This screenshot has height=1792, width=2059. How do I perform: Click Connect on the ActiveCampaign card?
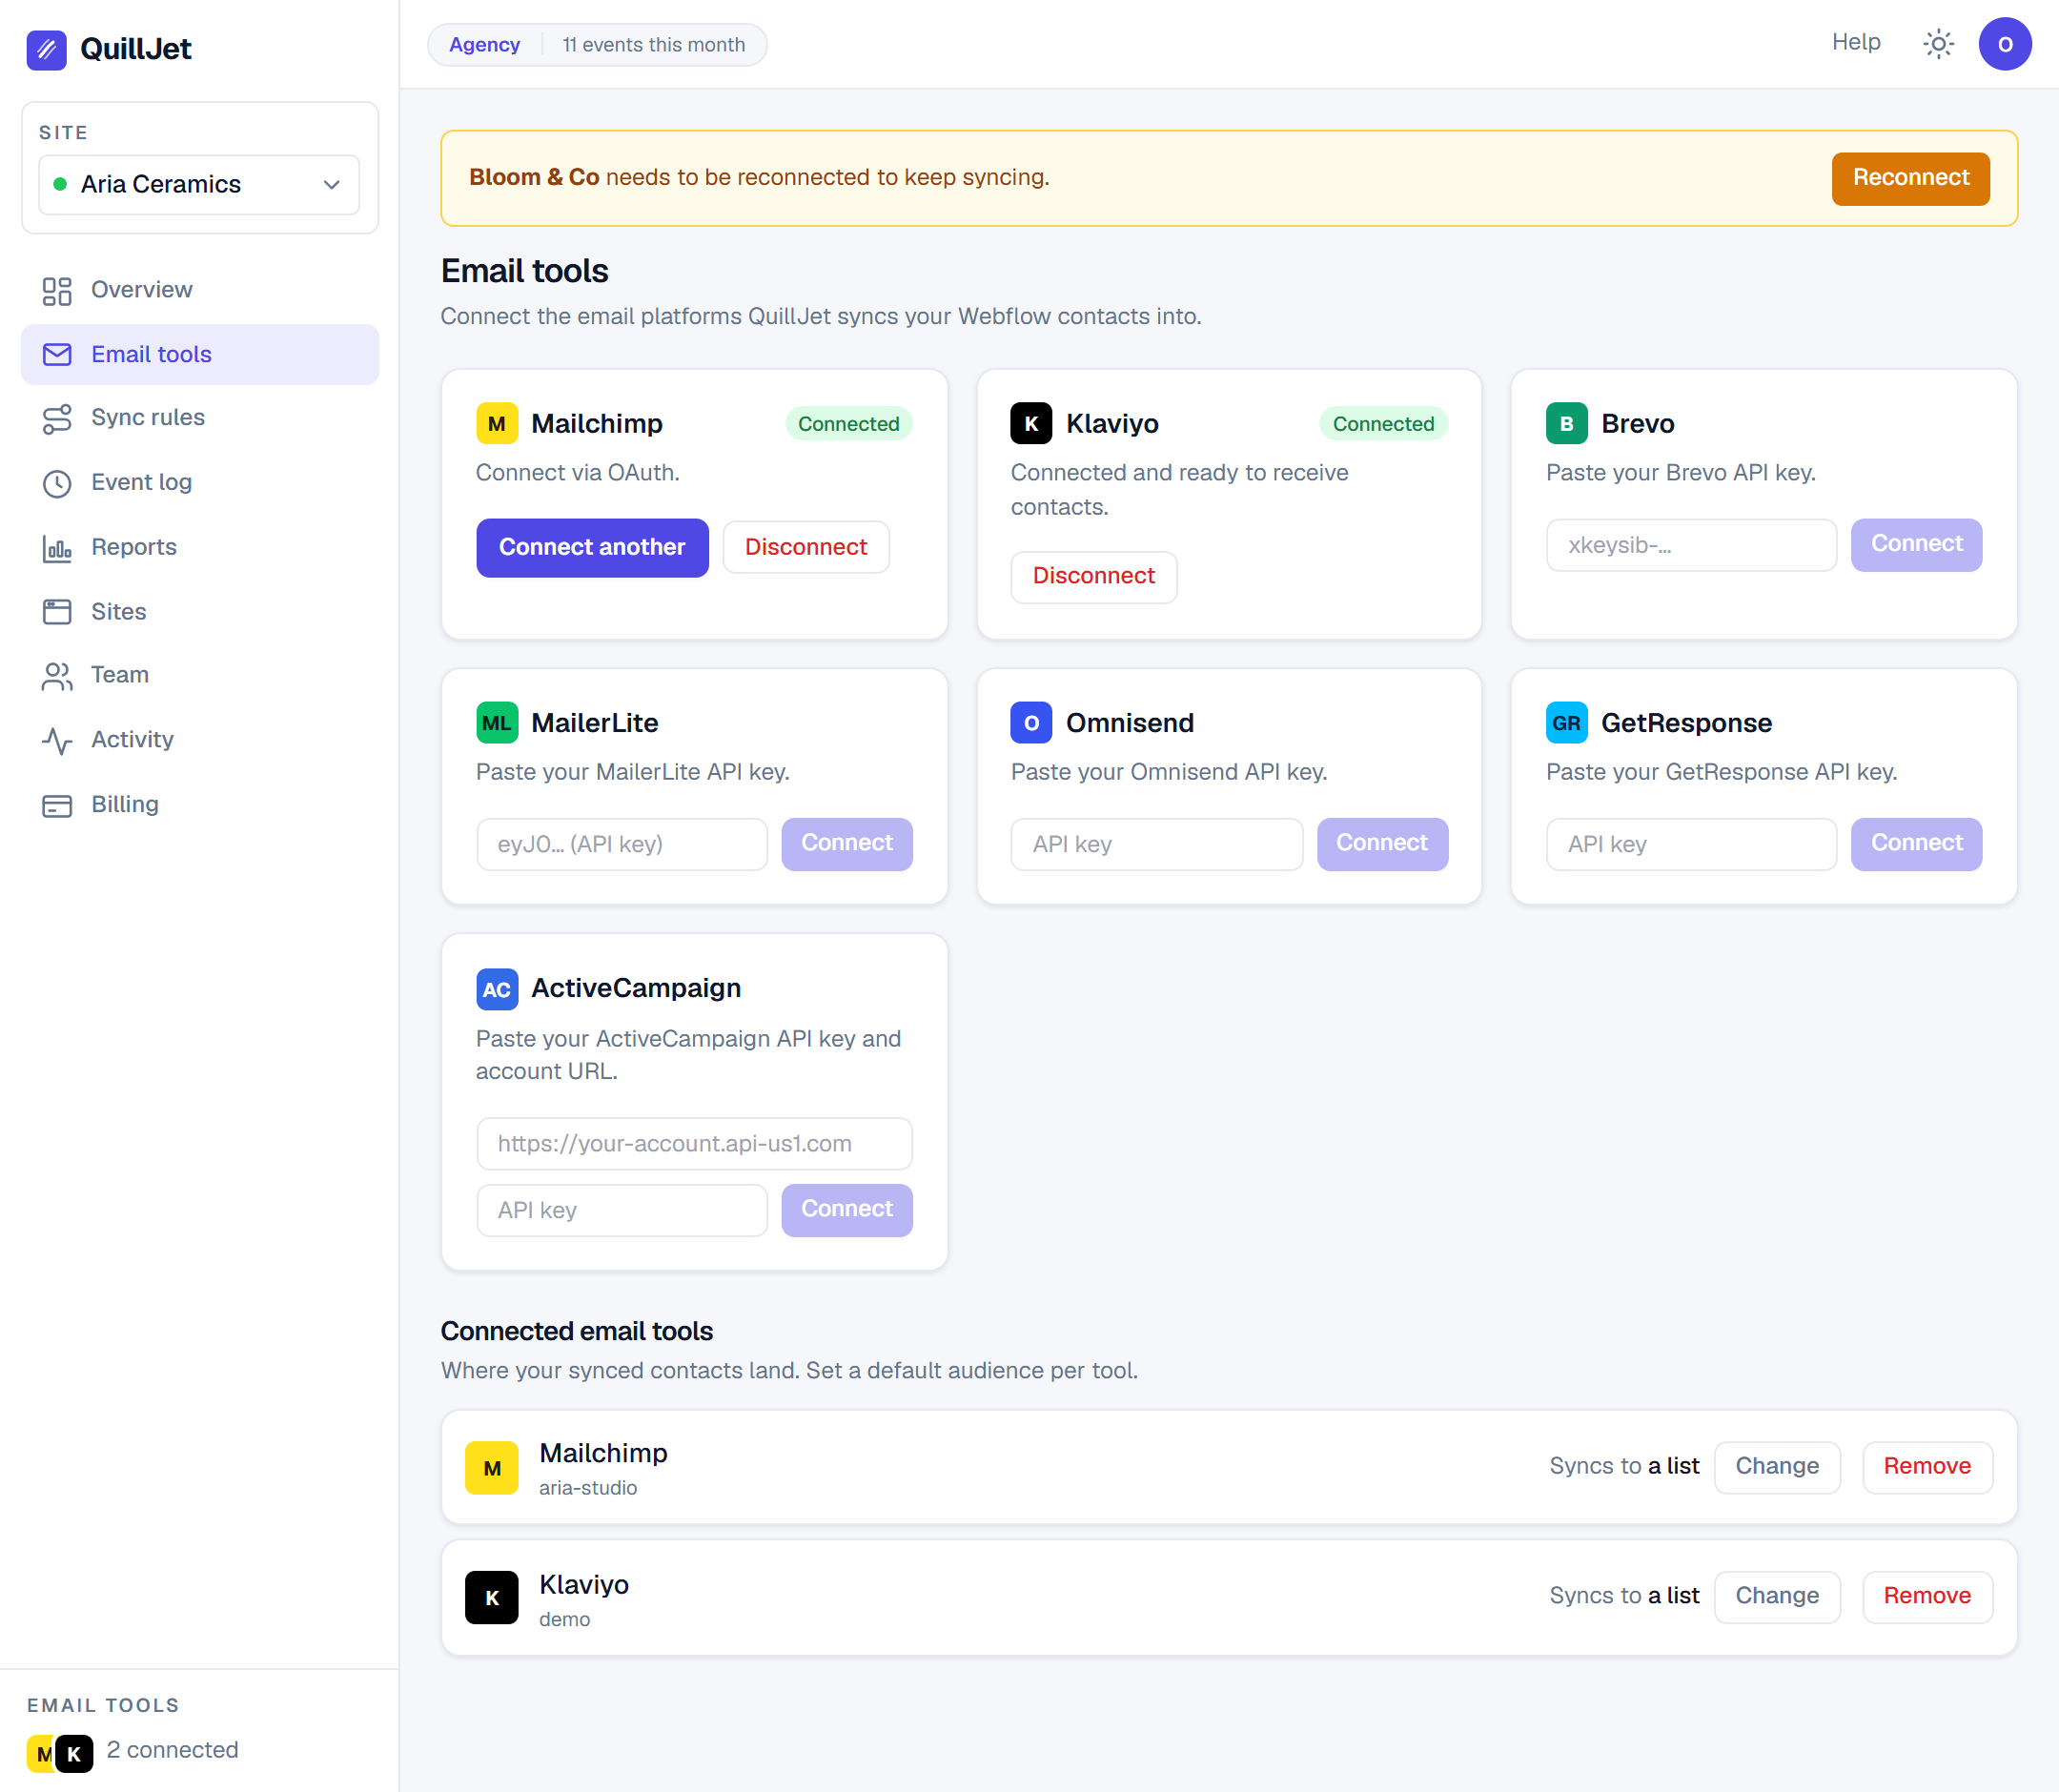click(x=847, y=1209)
